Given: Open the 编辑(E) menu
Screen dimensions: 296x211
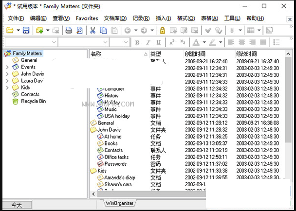Looking at the screenshot, I should (x=38, y=18).
